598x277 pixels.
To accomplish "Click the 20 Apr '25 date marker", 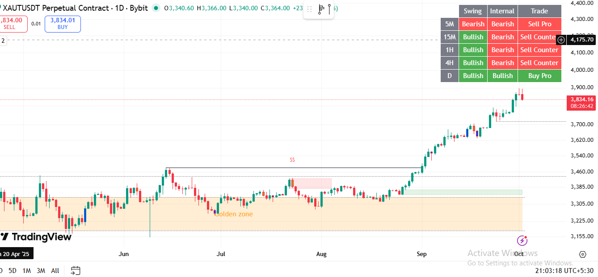I will pos(15,253).
